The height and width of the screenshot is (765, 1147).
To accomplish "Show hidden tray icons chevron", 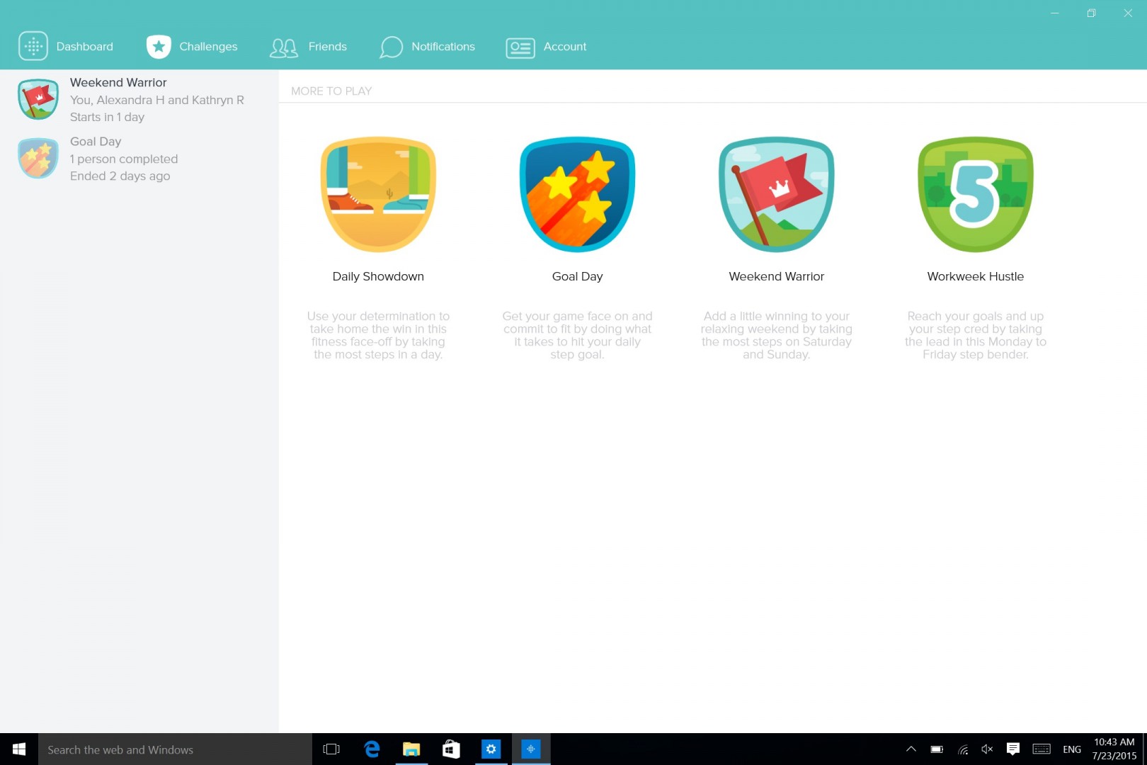I will pyautogui.click(x=911, y=749).
